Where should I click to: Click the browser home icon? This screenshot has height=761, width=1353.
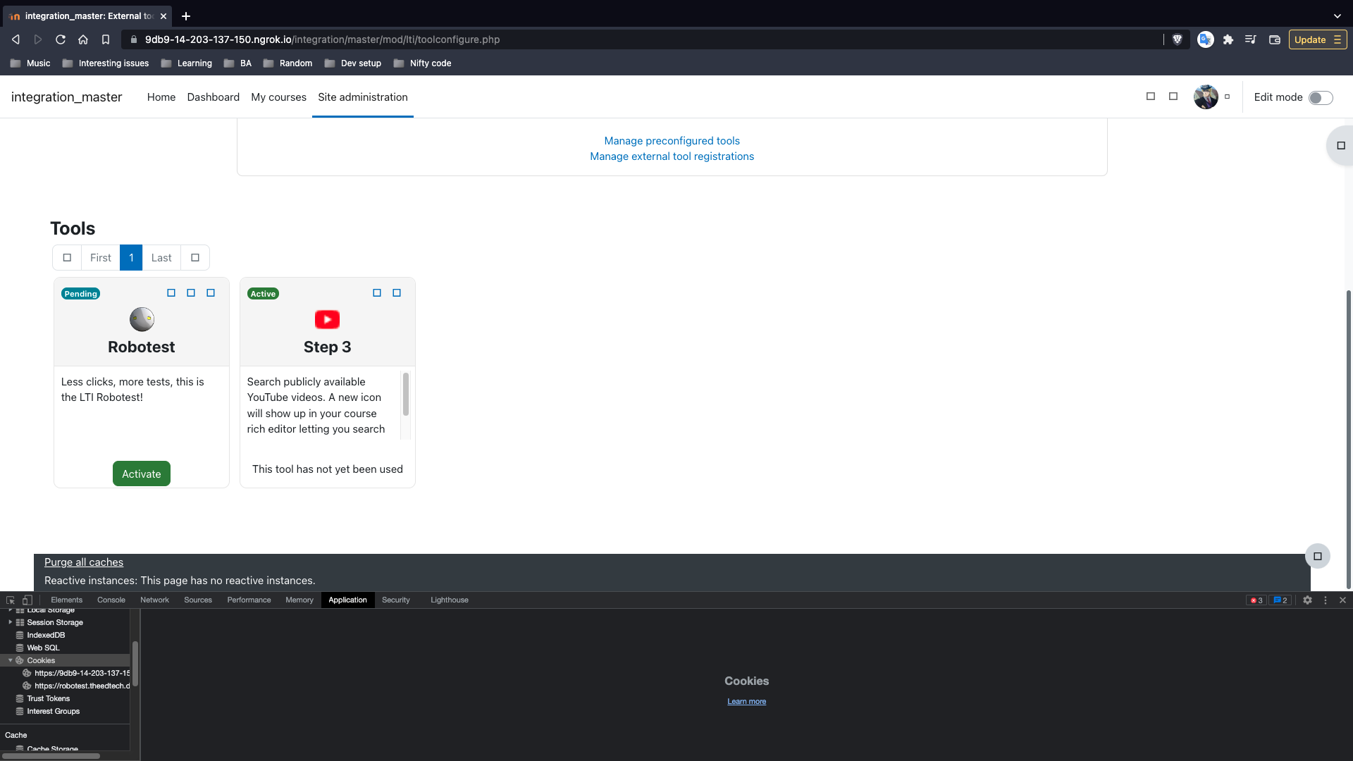[x=83, y=39]
